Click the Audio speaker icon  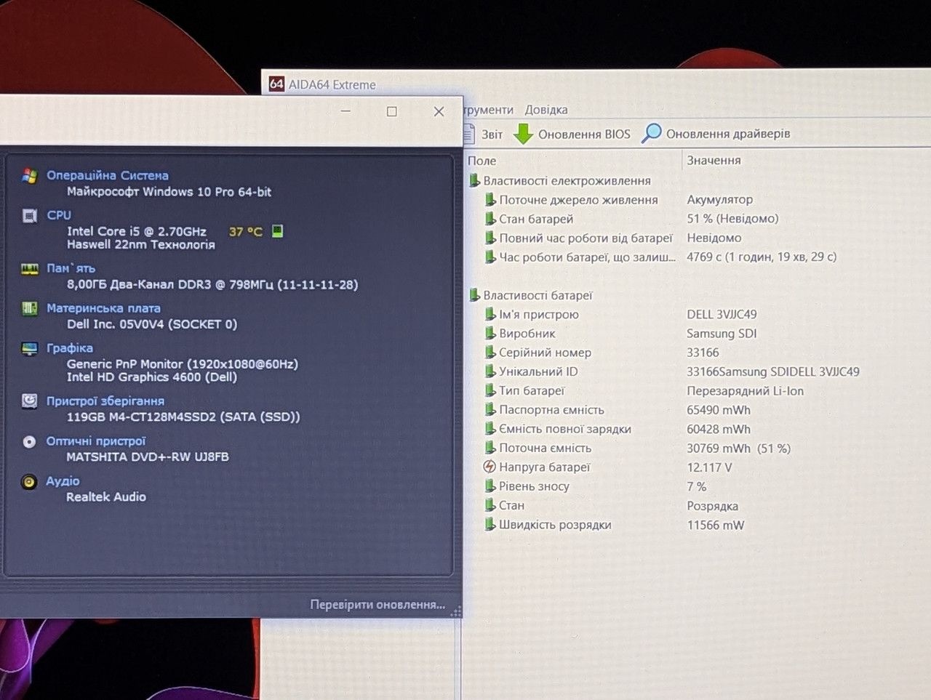point(29,482)
